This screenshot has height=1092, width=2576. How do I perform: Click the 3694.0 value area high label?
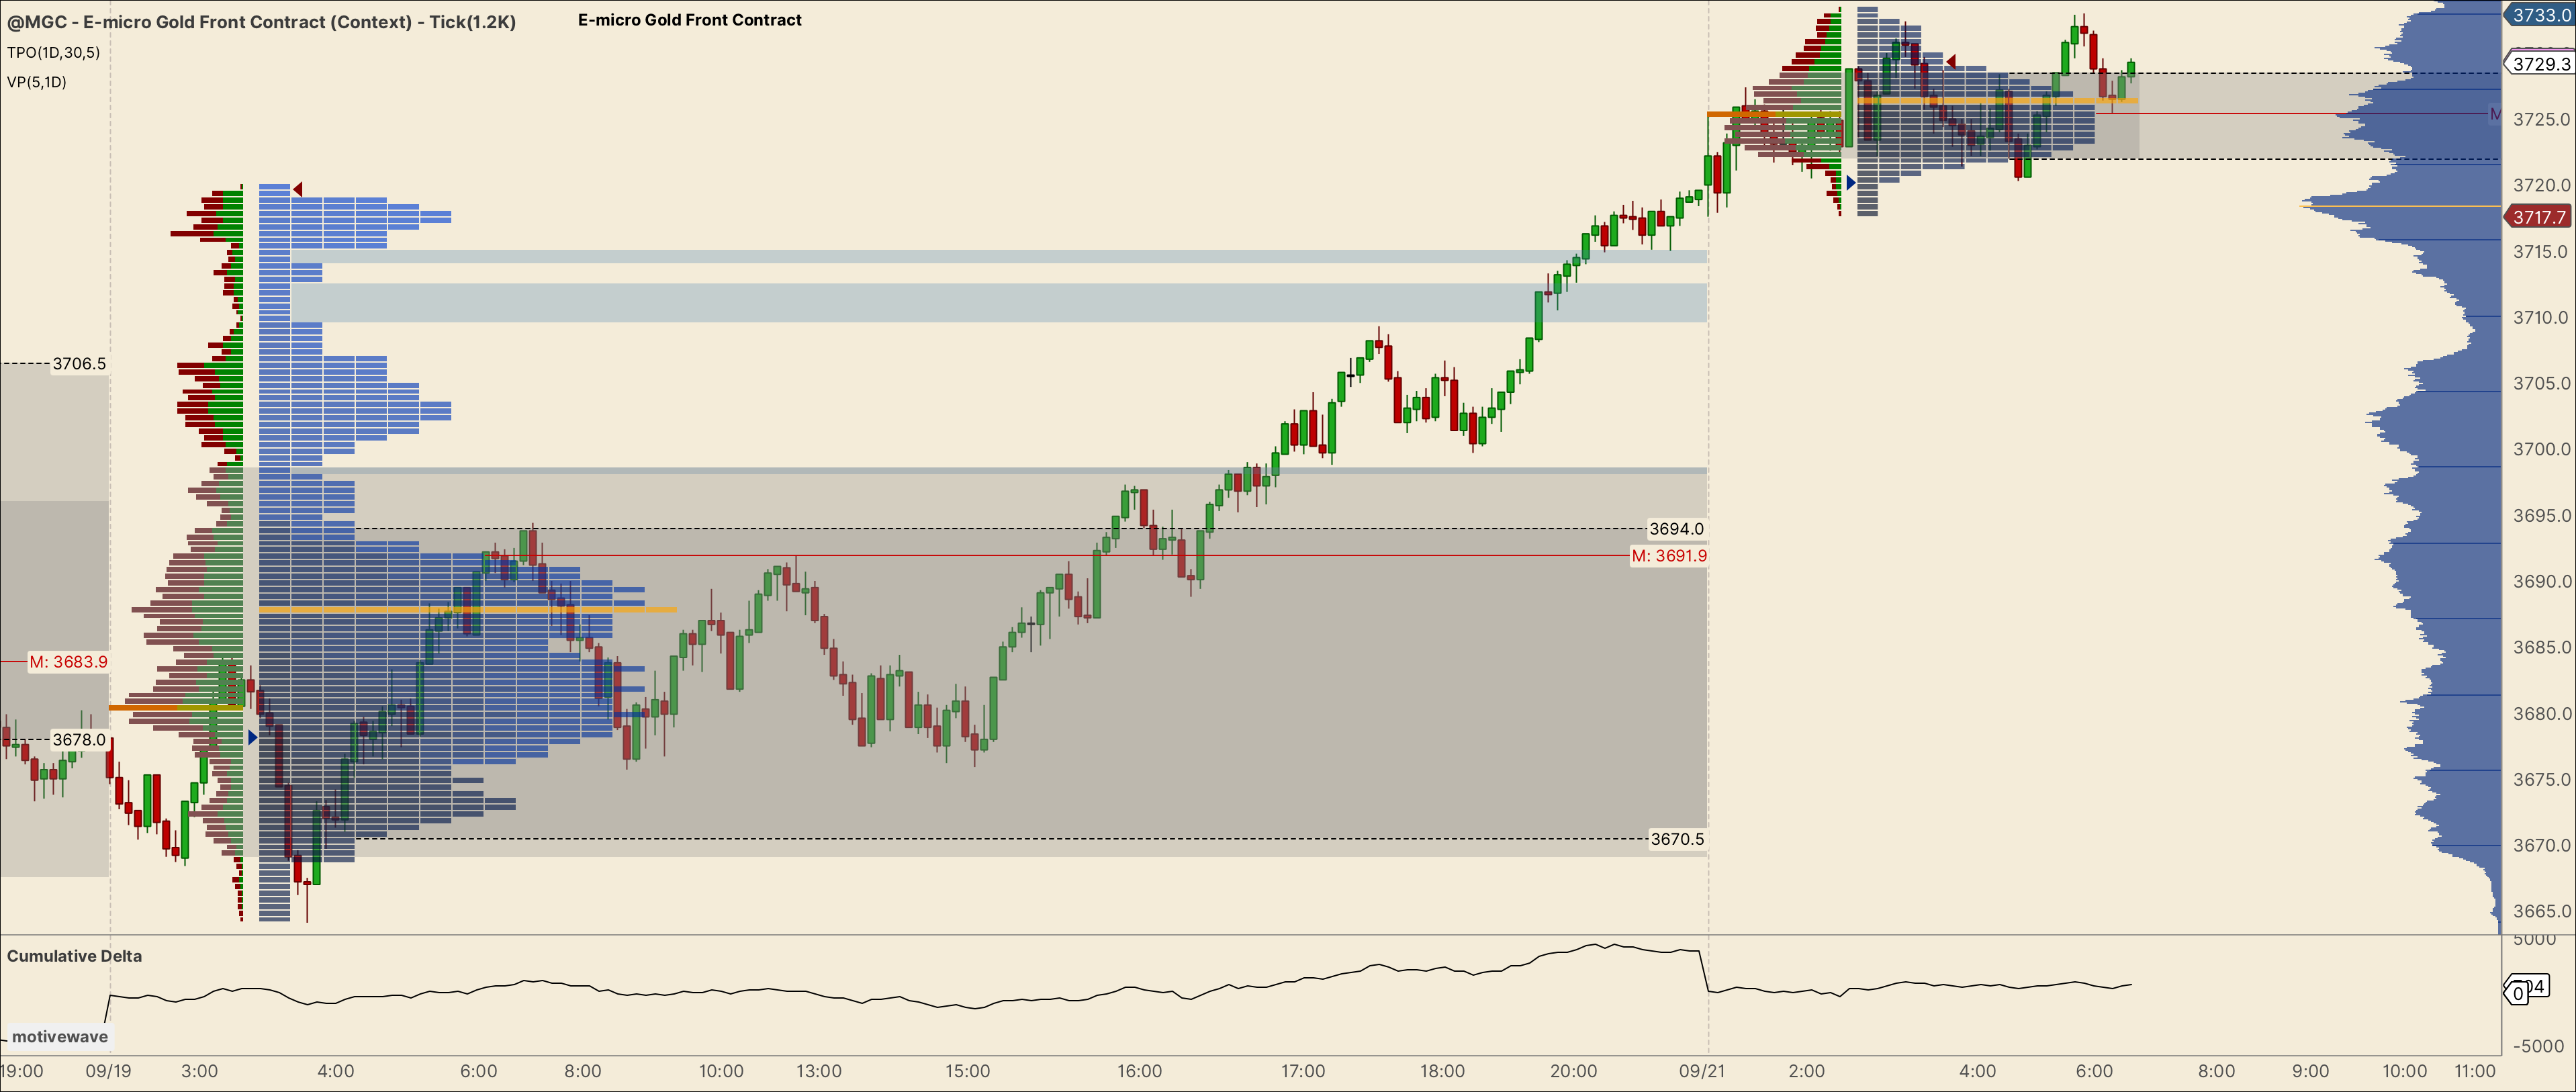[1677, 529]
